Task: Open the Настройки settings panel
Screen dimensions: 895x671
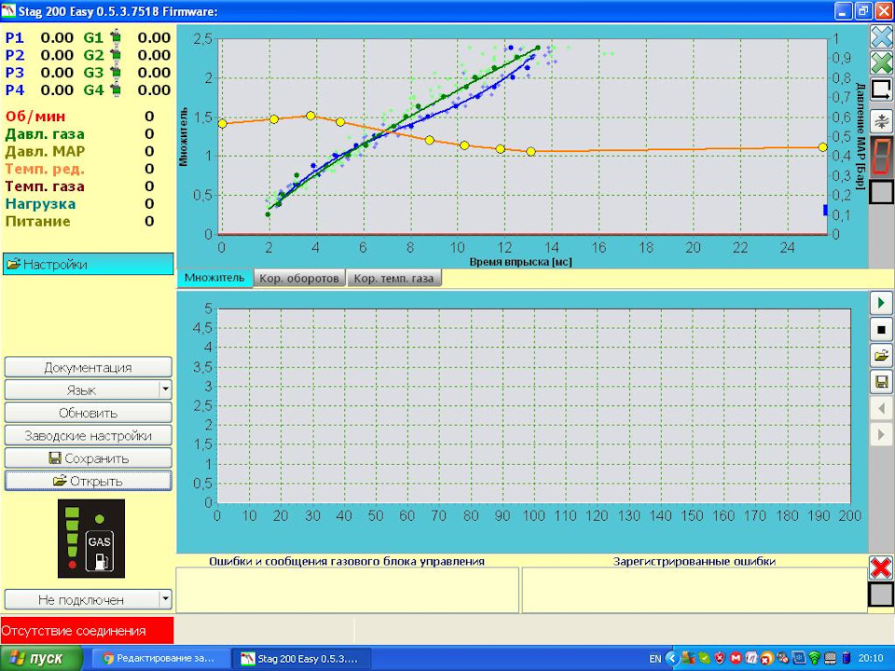Action: click(88, 264)
